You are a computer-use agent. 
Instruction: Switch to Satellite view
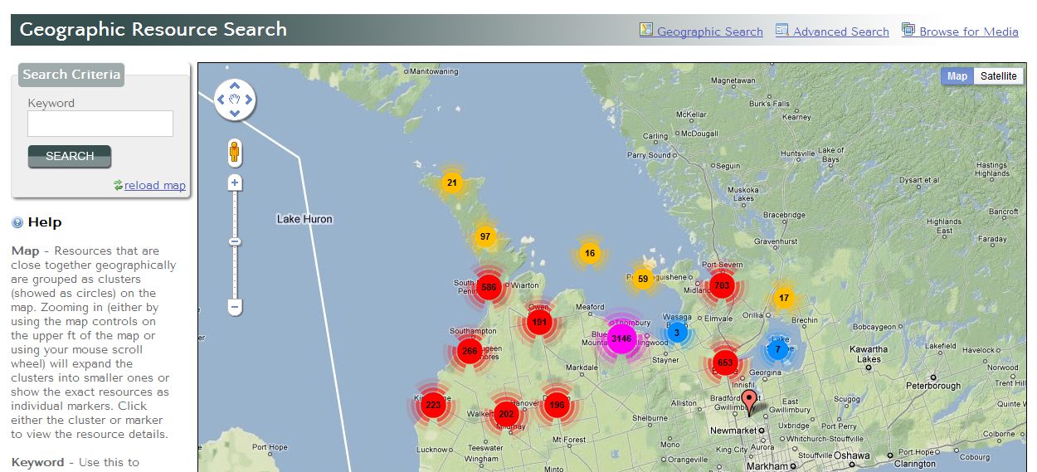(998, 76)
